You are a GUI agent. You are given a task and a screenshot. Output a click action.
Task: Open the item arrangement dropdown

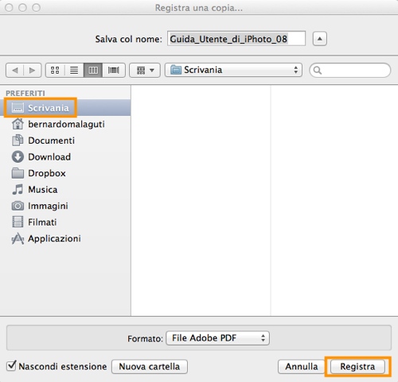145,71
